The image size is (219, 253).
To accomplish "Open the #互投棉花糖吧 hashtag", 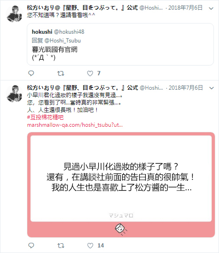I will tap(45, 117).
